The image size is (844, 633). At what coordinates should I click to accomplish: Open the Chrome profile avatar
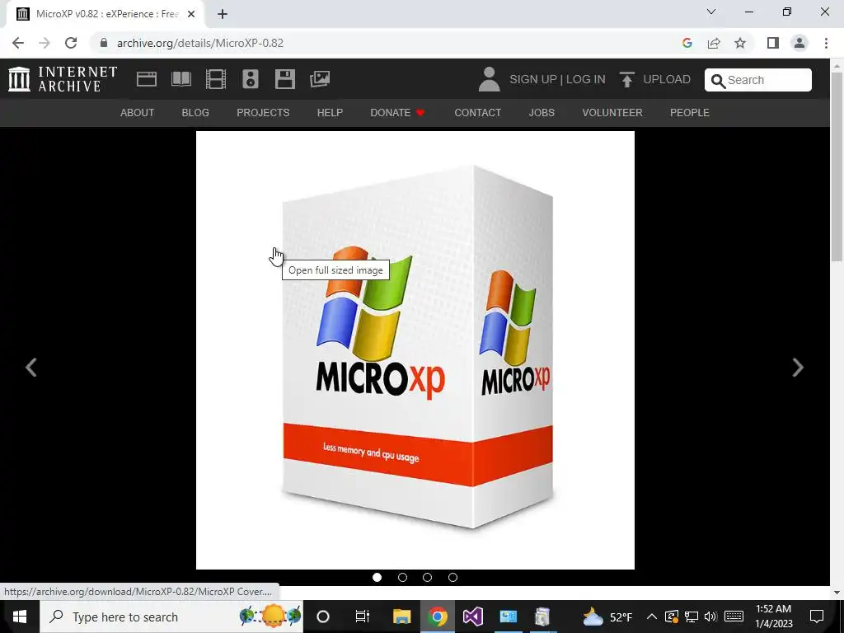(x=799, y=43)
